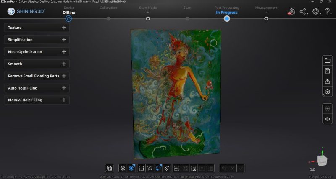Expand the Texture panel
The width and height of the screenshot is (336, 179).
point(37,28)
